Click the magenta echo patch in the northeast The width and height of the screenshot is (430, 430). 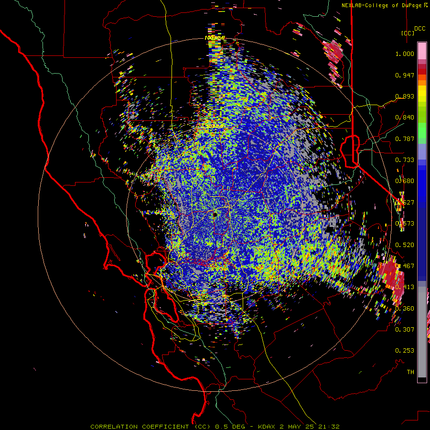333,52
